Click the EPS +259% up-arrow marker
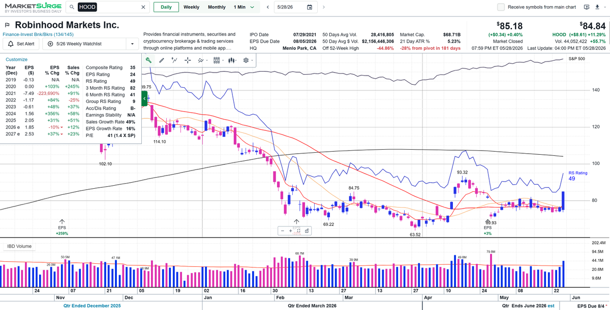 tap(62, 222)
